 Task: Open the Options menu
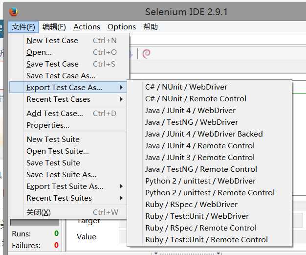click(x=122, y=27)
